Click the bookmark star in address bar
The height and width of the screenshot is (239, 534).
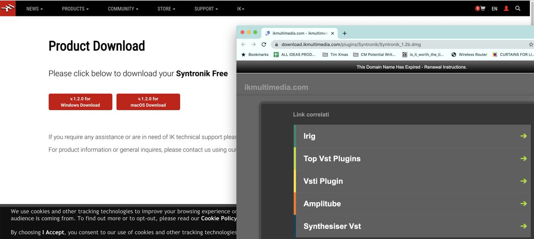[x=530, y=44]
